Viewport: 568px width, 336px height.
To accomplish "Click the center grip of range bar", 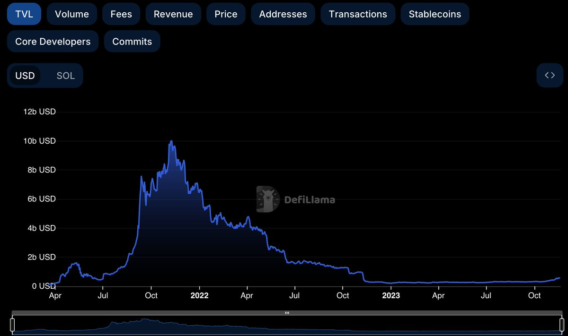I will (x=286, y=313).
